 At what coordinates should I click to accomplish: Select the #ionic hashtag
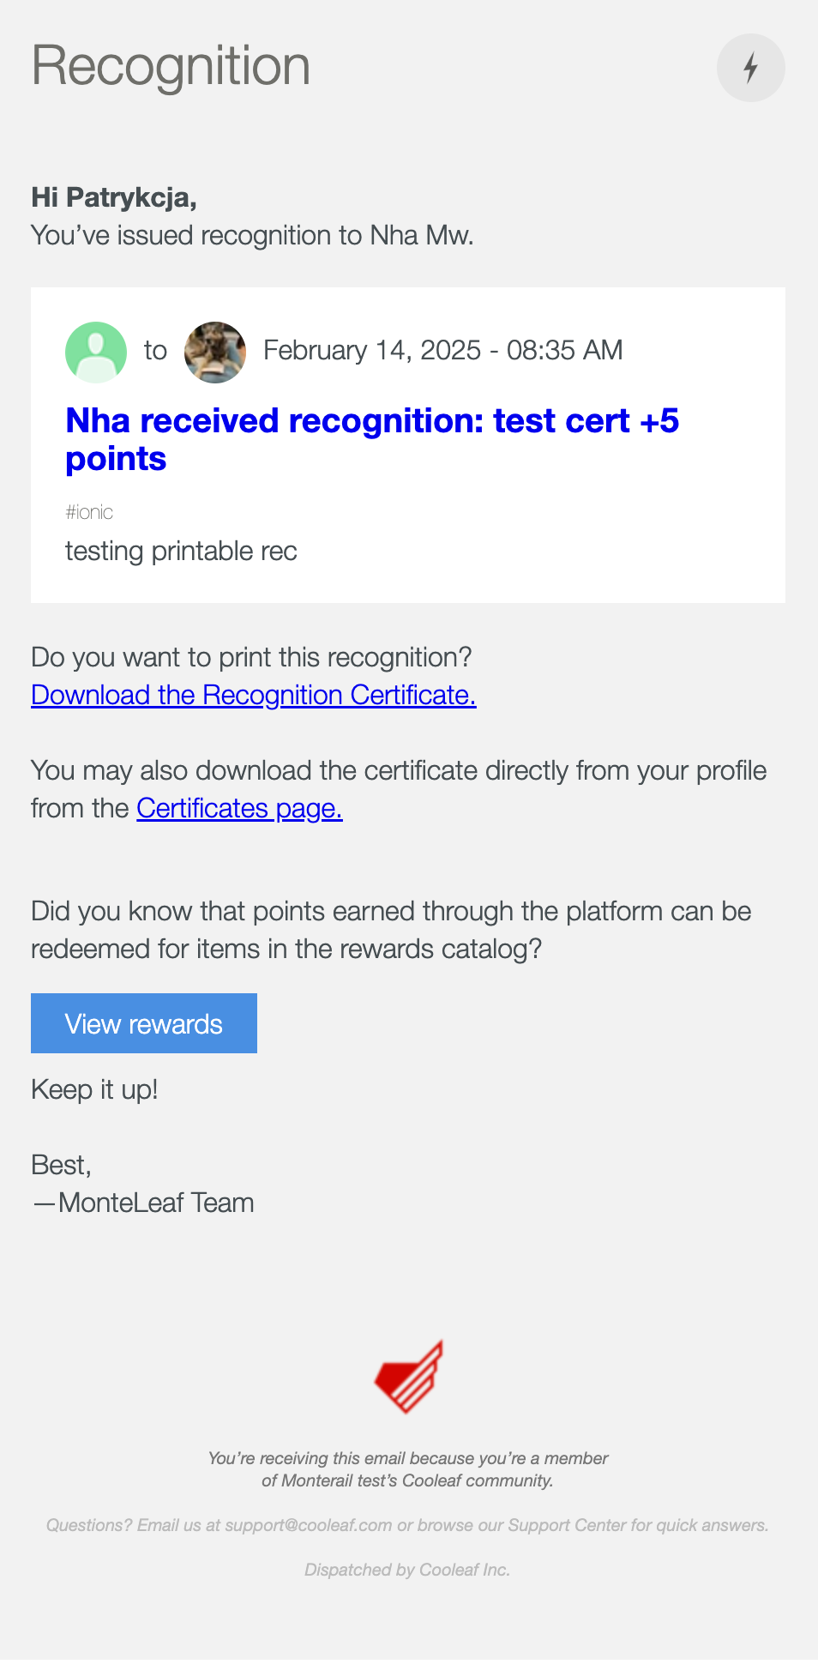[x=89, y=512]
